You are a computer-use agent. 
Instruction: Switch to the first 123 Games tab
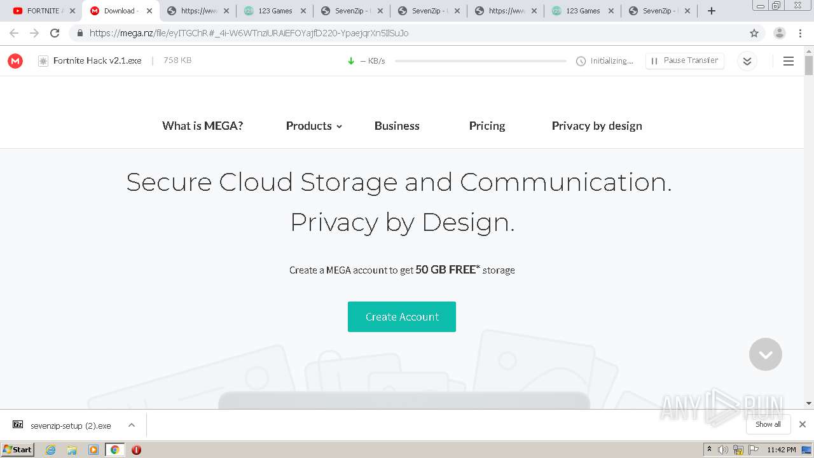275,11
